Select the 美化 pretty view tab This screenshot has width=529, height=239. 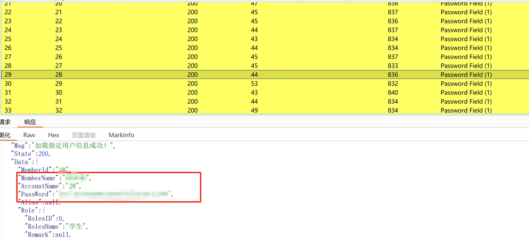point(5,135)
